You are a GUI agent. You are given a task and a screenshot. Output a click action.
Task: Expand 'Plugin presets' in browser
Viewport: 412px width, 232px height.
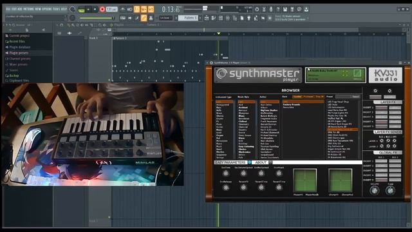coord(17,53)
